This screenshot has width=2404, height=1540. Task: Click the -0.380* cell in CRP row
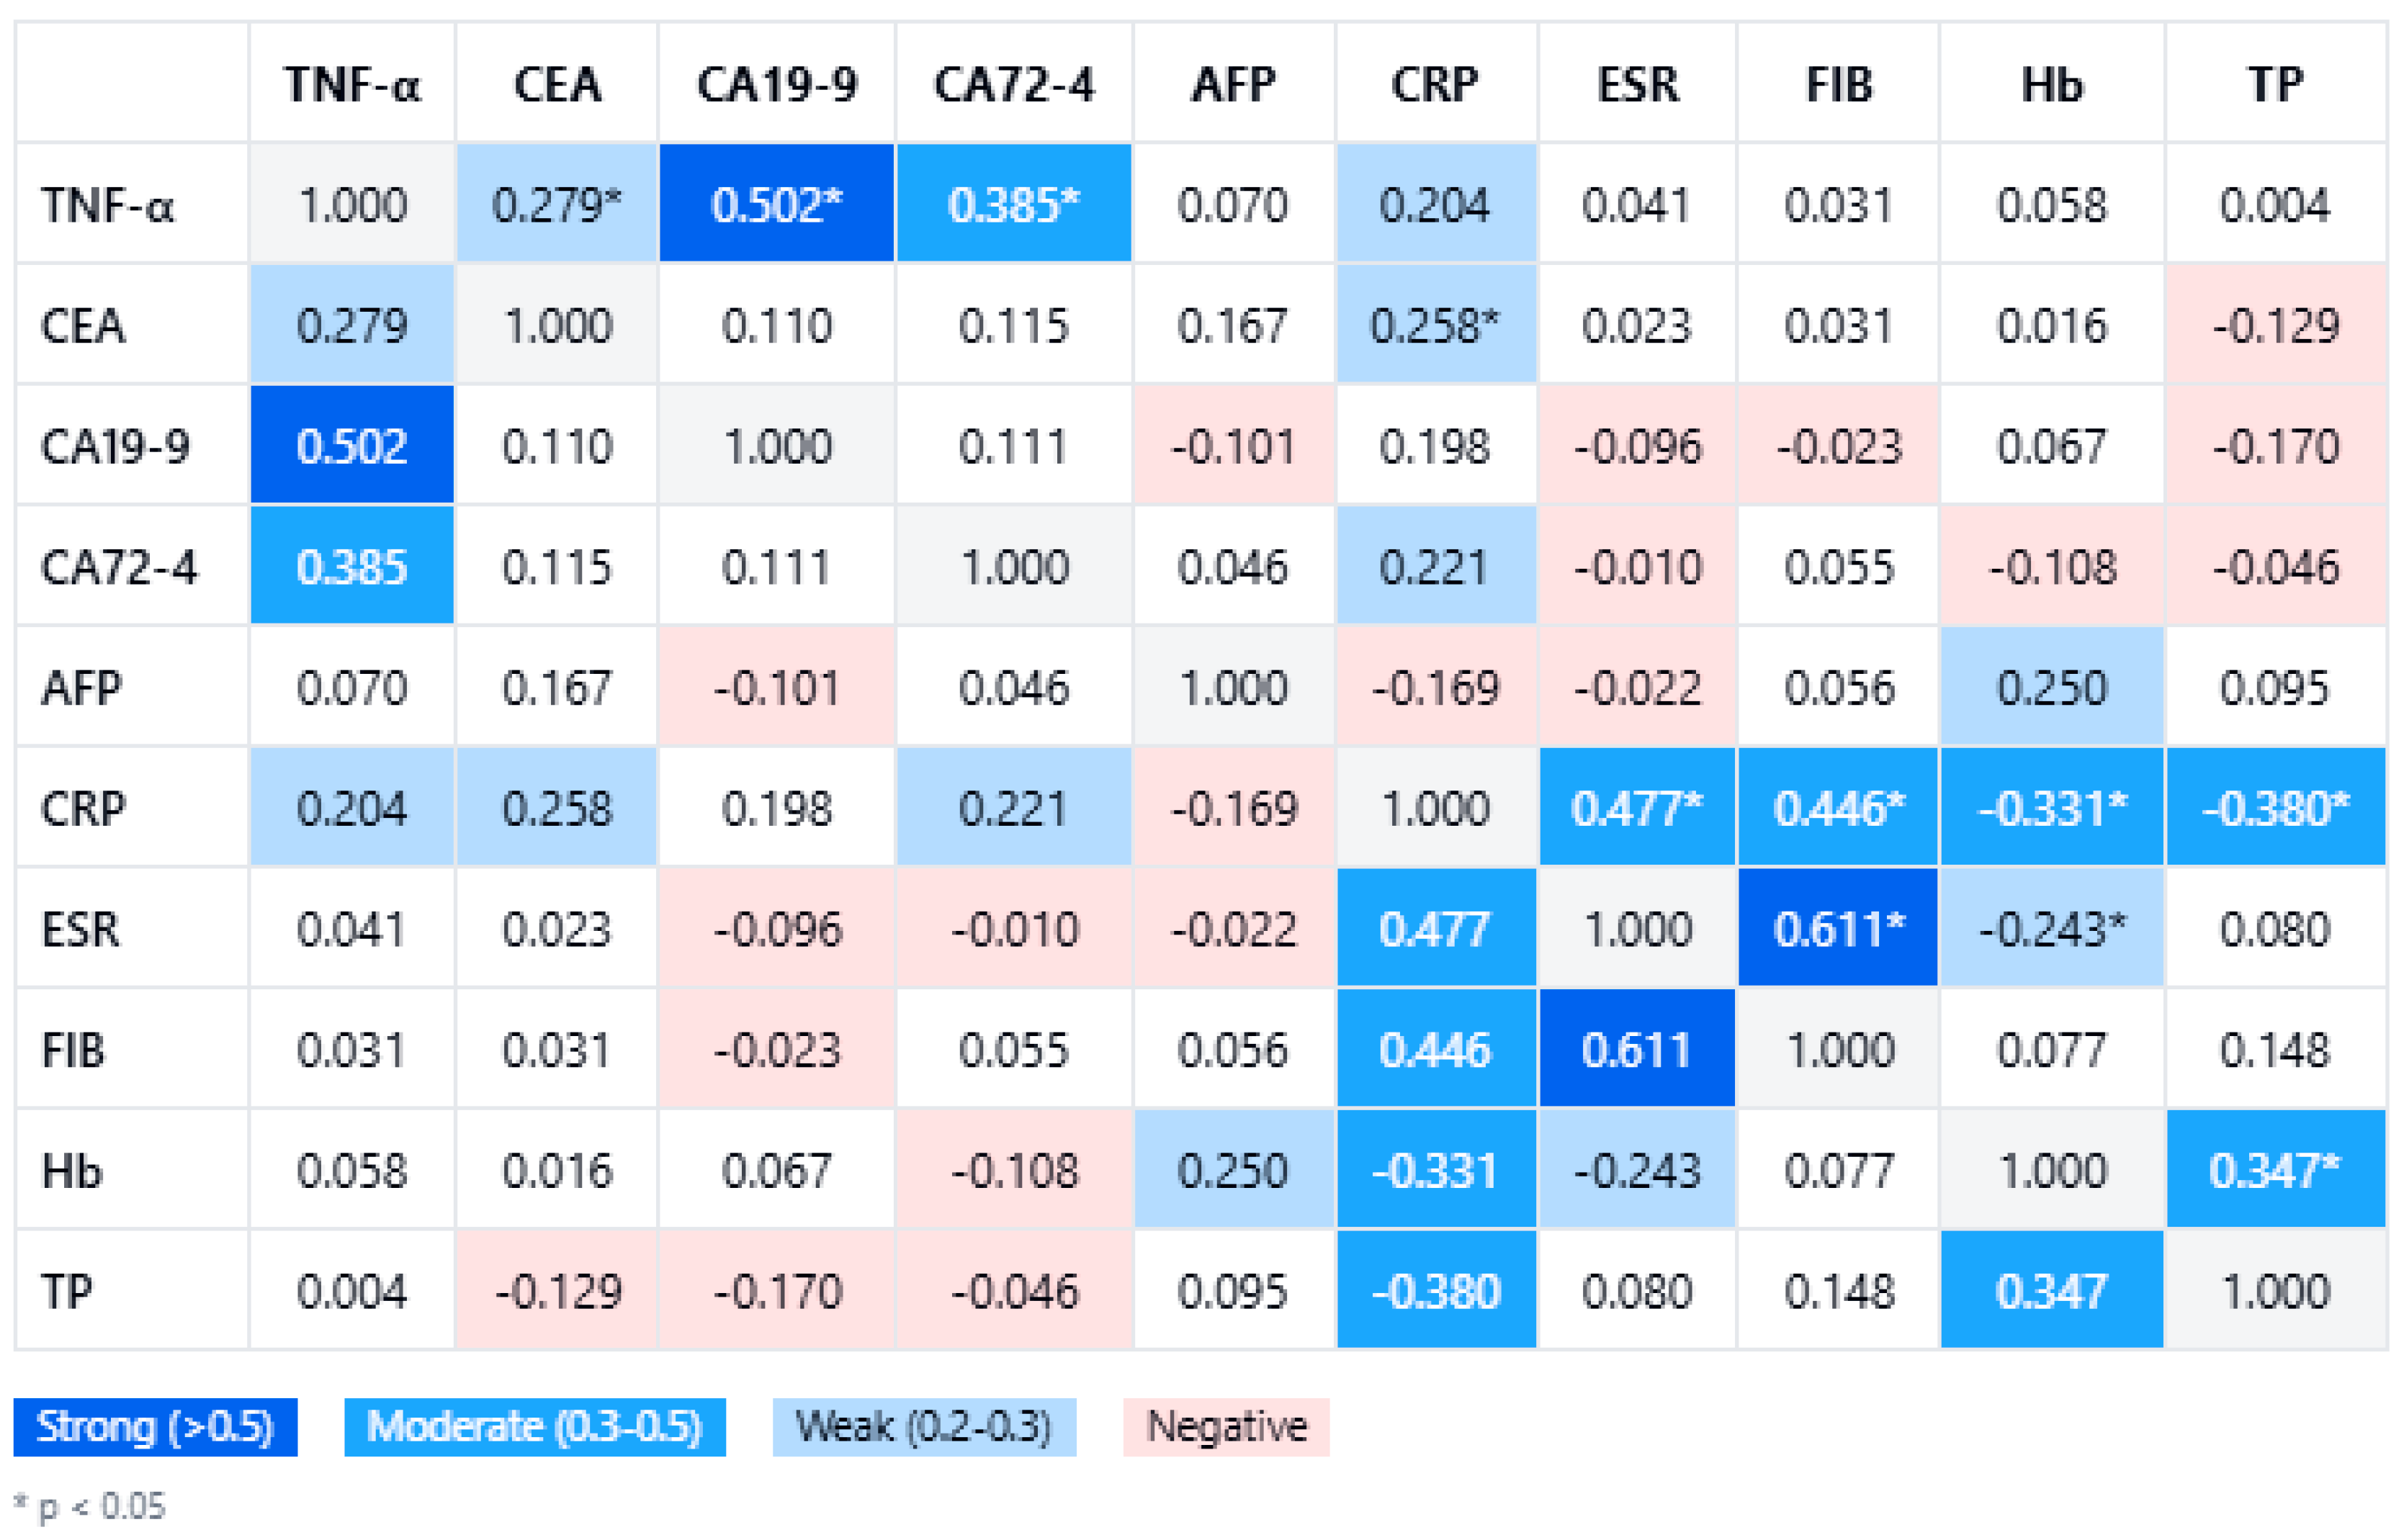(x=2276, y=807)
